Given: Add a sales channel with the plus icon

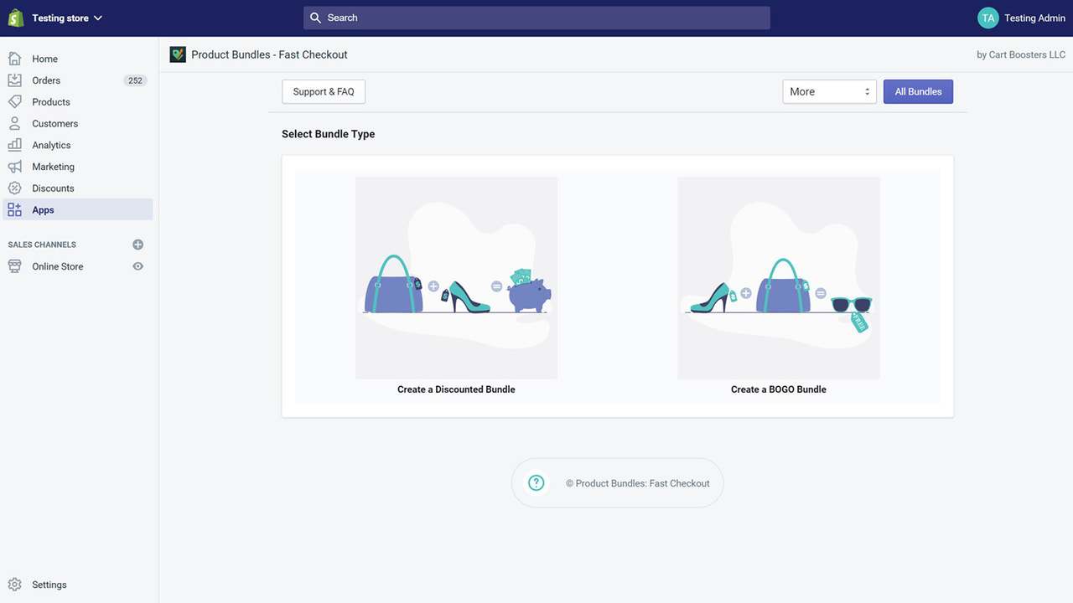Looking at the screenshot, I should coord(137,244).
